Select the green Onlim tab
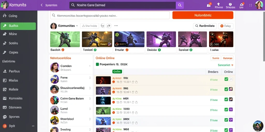The image size is (265, 132). [x=117, y=72]
